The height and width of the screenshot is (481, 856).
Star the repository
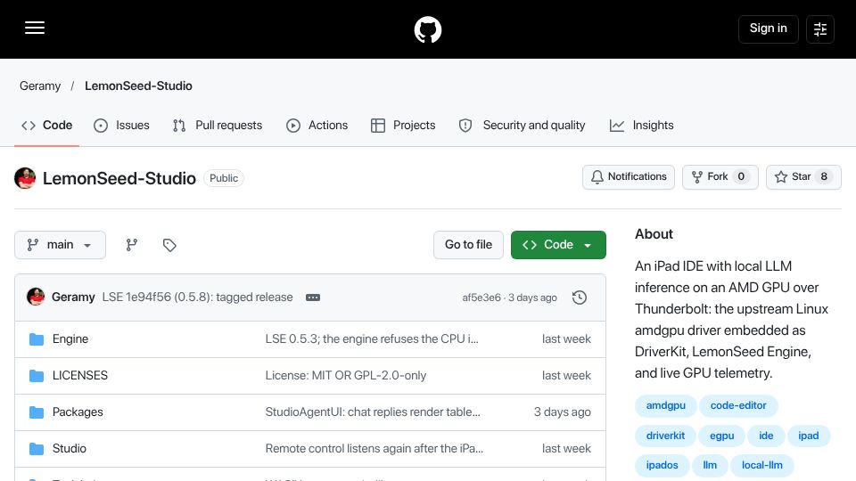click(x=803, y=176)
